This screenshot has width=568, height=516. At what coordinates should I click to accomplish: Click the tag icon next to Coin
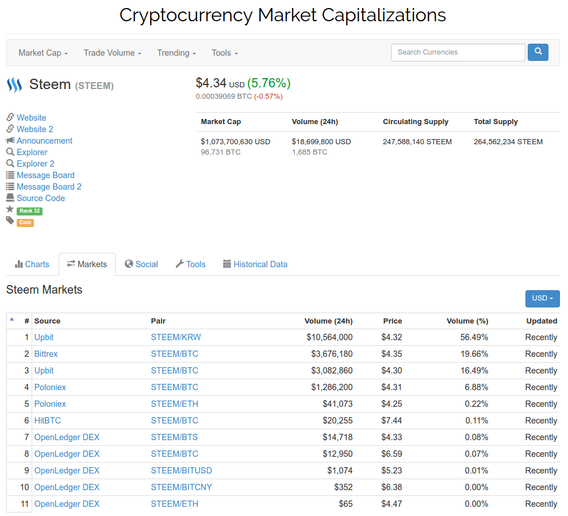(10, 221)
